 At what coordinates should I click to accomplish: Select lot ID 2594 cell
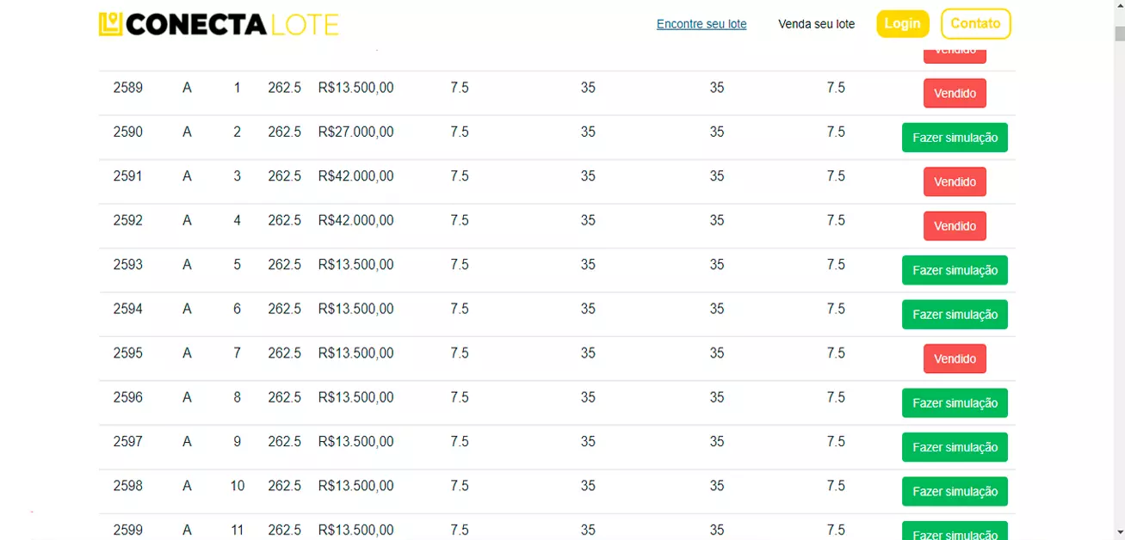pyautogui.click(x=128, y=309)
